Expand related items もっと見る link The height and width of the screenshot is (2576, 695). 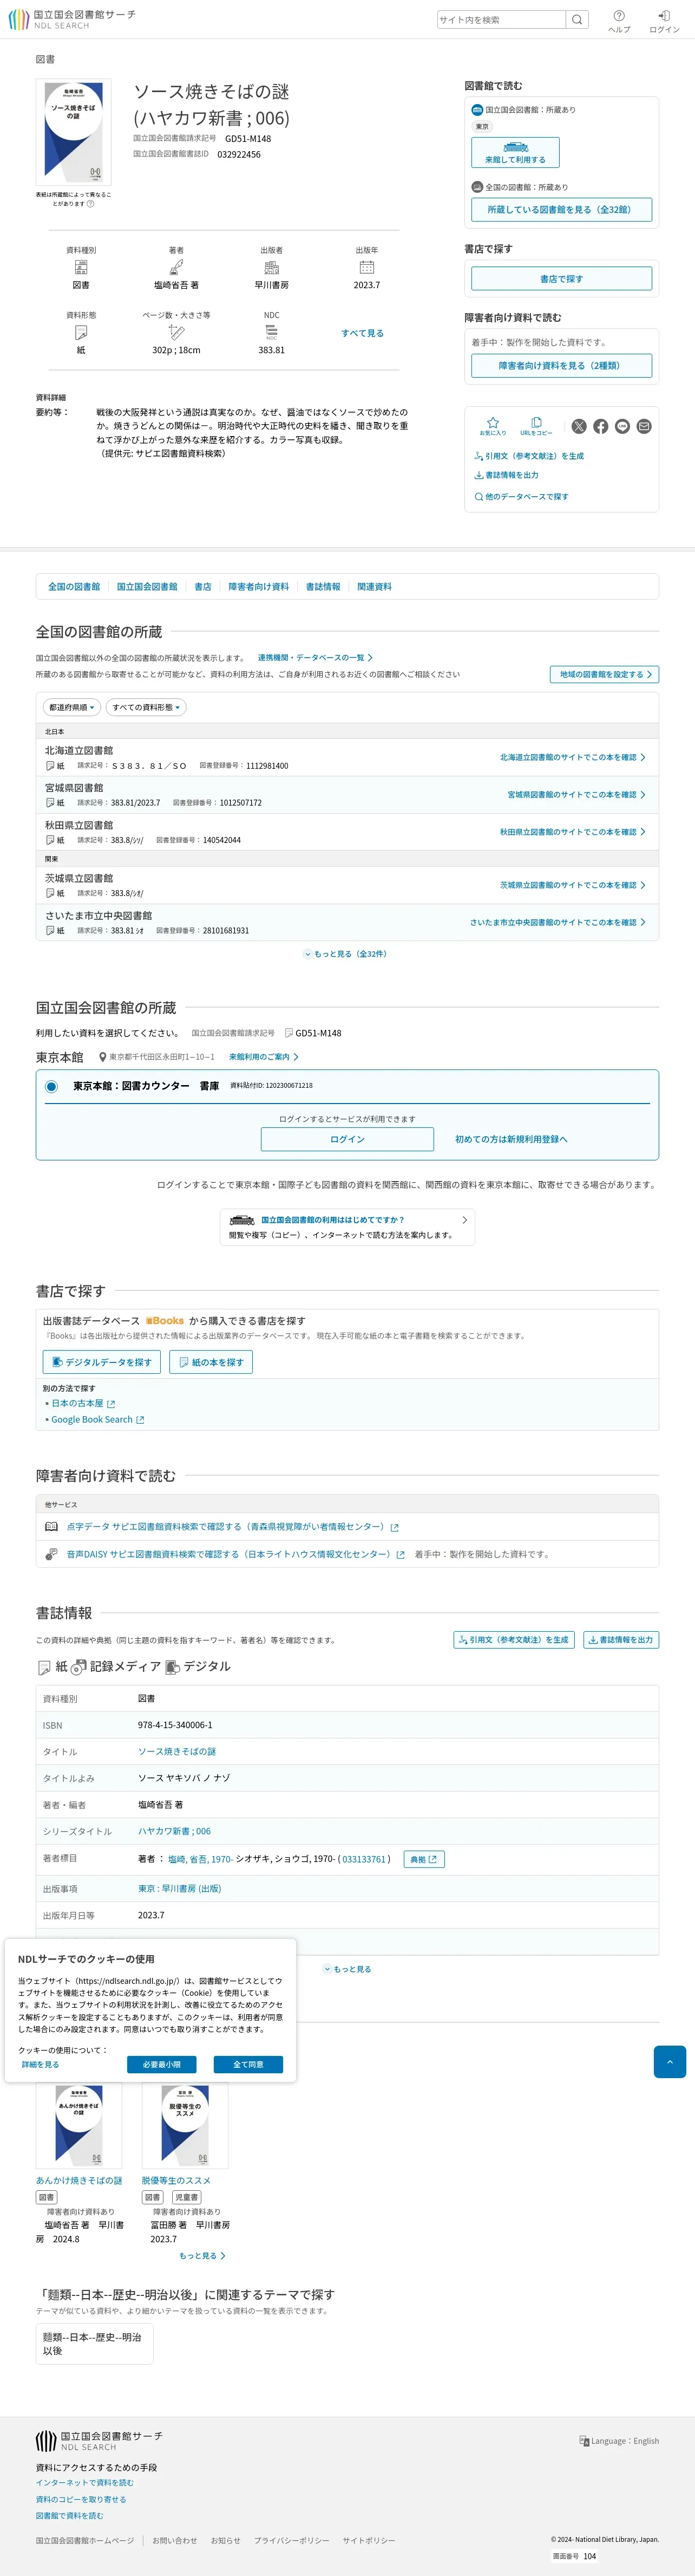coord(202,2255)
